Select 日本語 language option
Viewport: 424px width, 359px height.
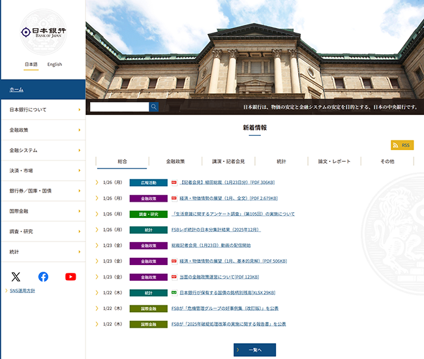[31, 65]
